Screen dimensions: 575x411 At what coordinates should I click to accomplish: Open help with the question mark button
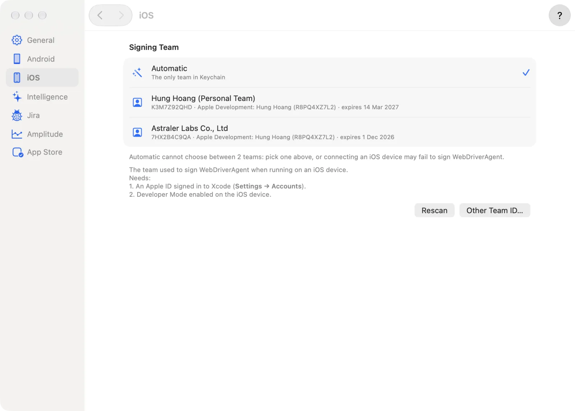tap(560, 15)
